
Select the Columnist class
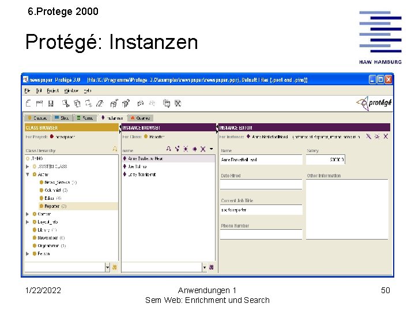(x=54, y=191)
